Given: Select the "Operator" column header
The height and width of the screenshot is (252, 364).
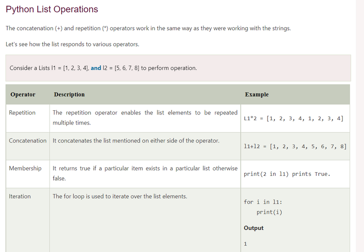Looking at the screenshot, I should [23, 94].
